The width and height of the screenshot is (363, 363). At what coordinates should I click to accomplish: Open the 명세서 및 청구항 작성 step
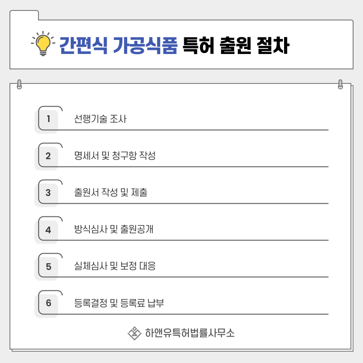(x=115, y=157)
